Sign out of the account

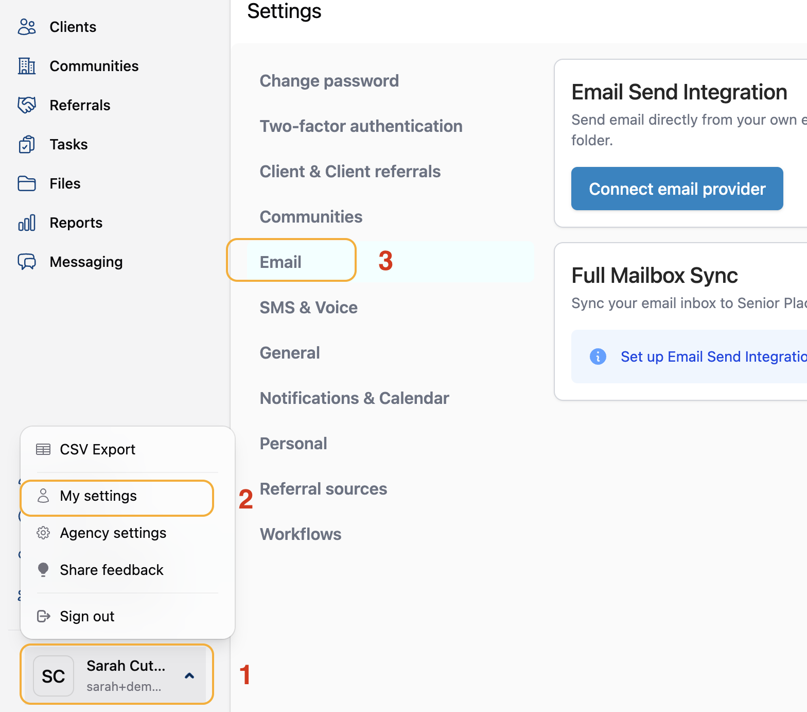[x=87, y=616]
